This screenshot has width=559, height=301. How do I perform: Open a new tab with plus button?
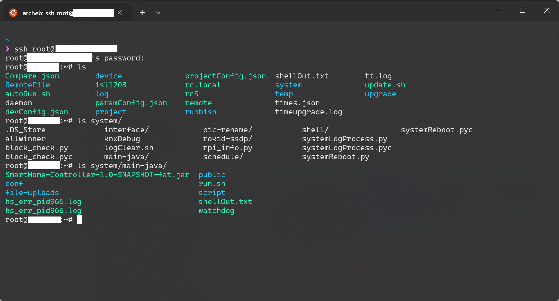pyautogui.click(x=142, y=13)
